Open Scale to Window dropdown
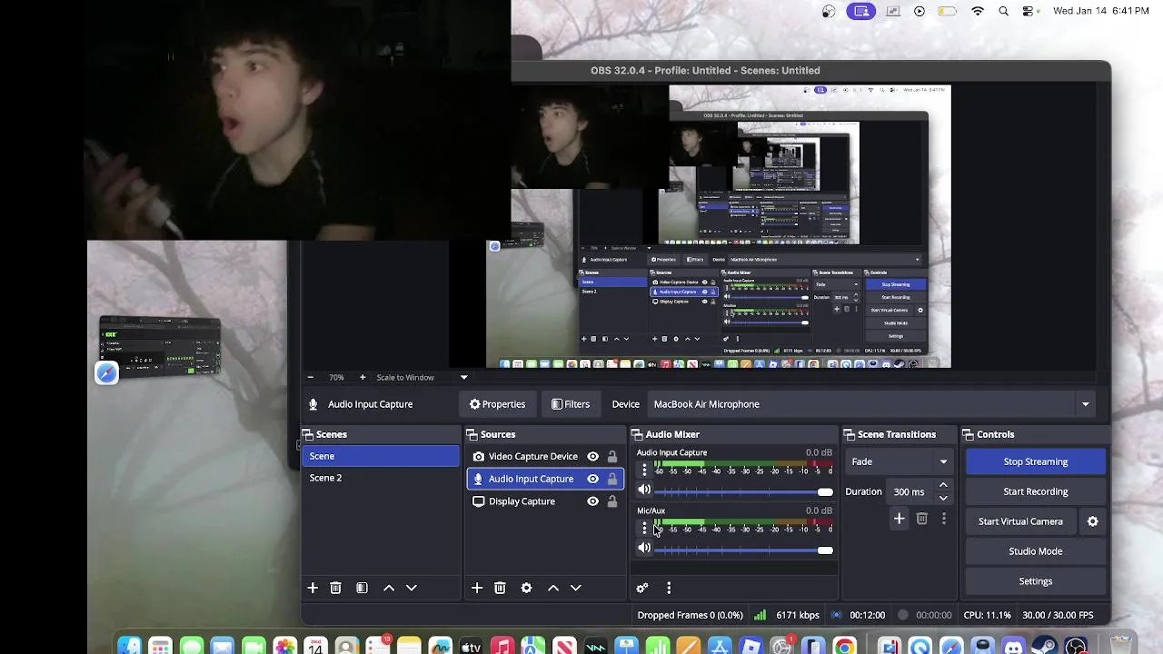This screenshot has width=1163, height=654. click(422, 377)
